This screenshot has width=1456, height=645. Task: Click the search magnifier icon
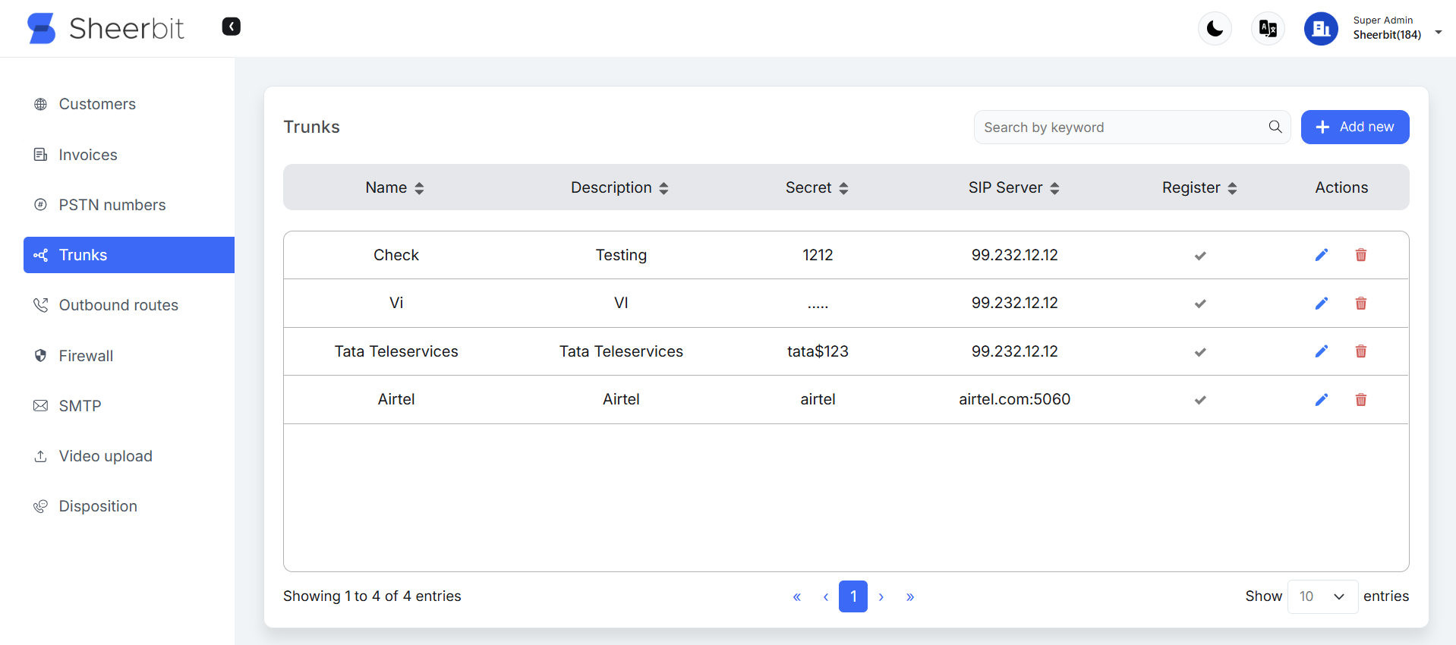1275,127
